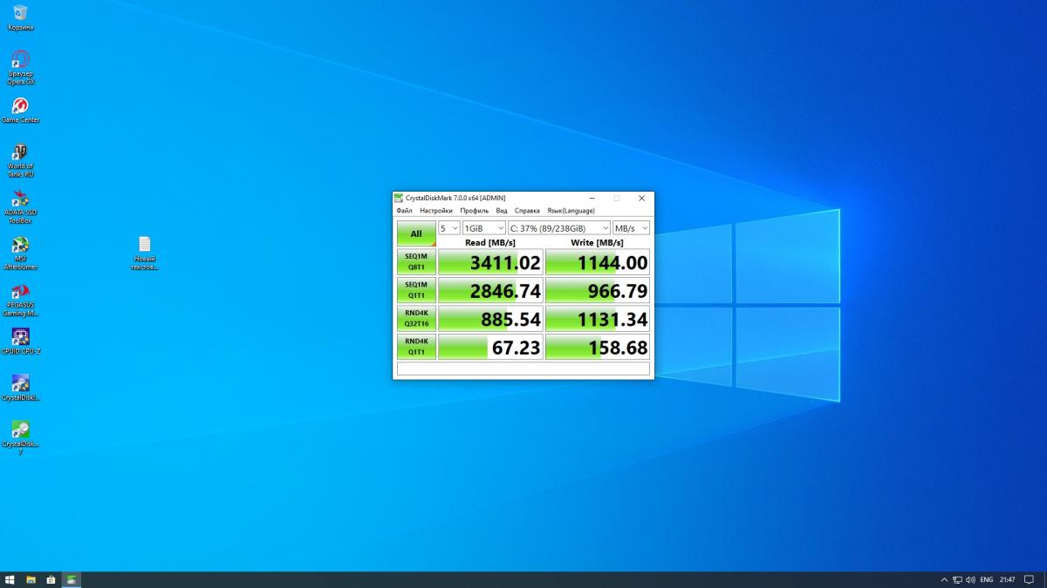Expand the test count dropdown showing 5
Viewport: 1047px width, 588px height.
[x=448, y=228]
